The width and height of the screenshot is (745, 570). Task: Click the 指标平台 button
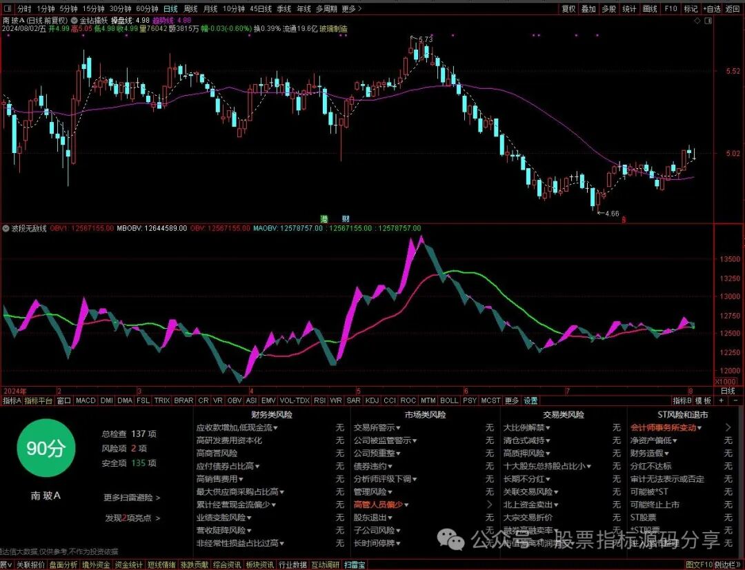coord(39,400)
